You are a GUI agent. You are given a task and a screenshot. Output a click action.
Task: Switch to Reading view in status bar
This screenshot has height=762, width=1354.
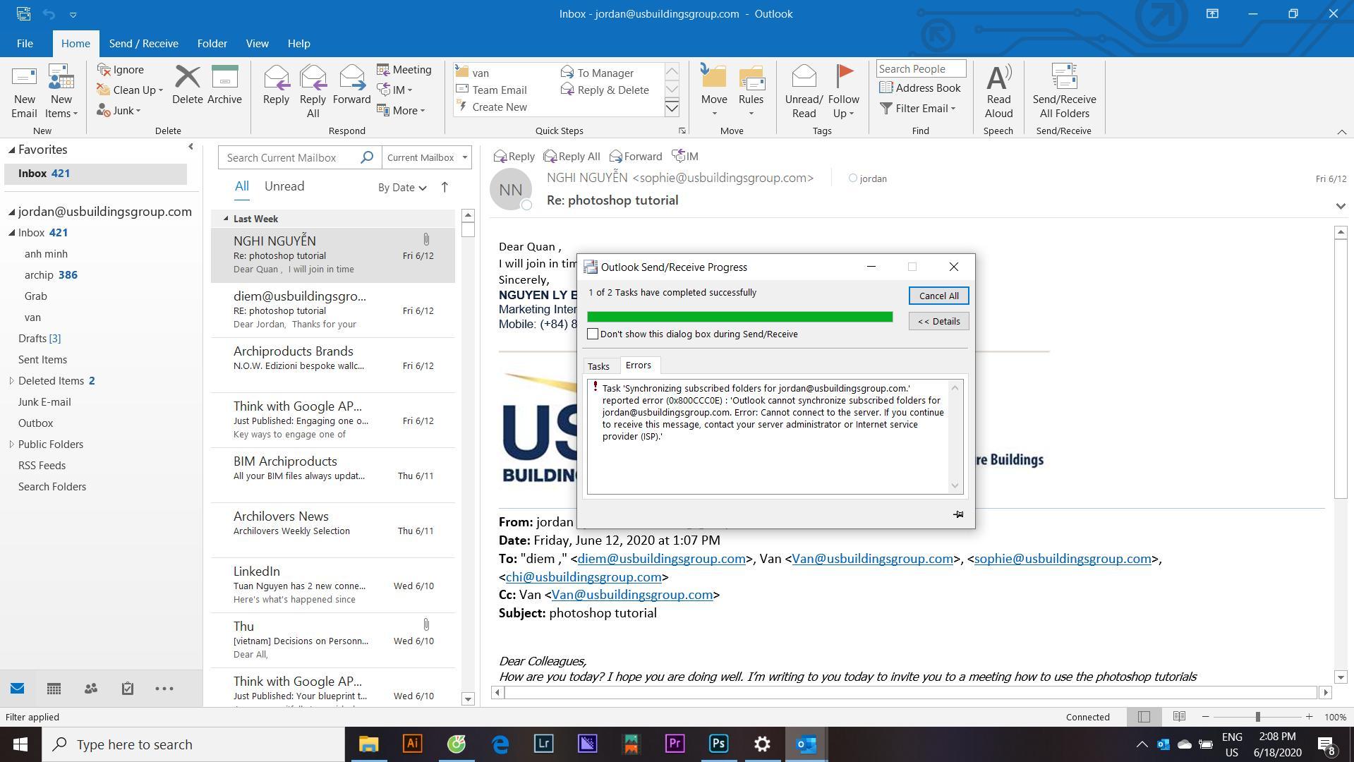pyautogui.click(x=1179, y=717)
